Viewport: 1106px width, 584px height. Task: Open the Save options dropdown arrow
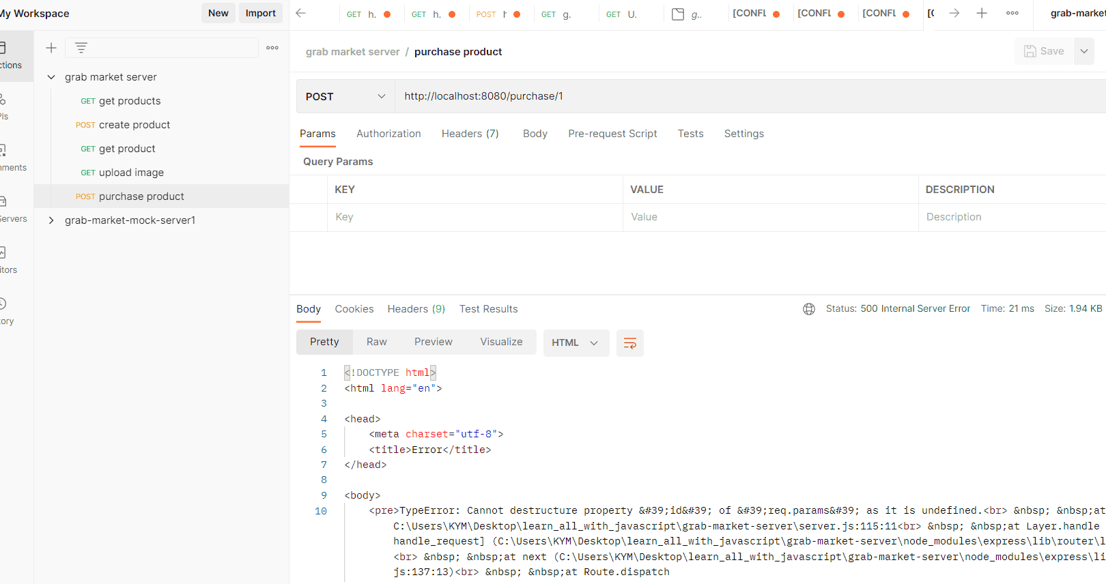tap(1084, 51)
